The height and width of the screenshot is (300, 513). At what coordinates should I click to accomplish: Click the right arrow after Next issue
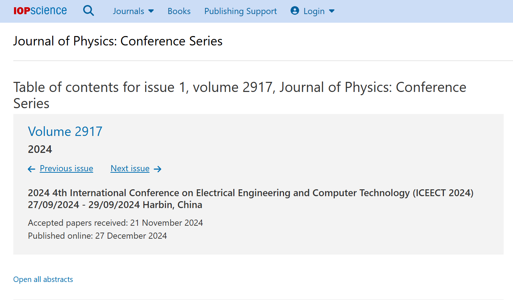point(158,169)
